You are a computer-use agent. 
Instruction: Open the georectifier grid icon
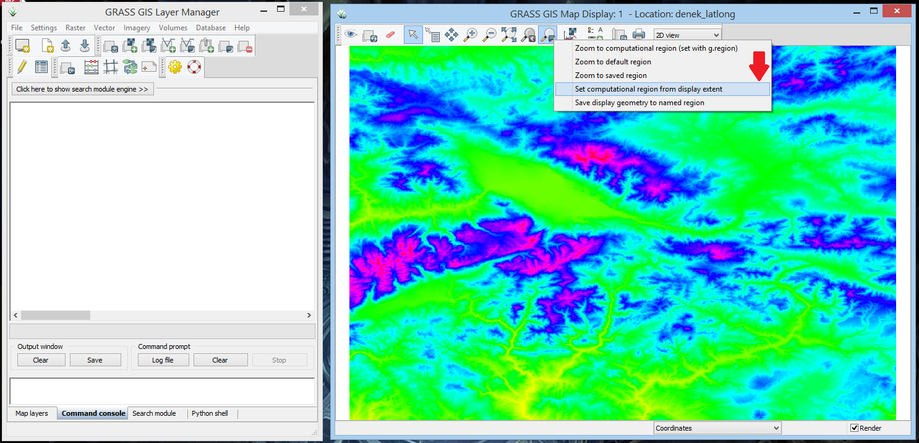click(111, 67)
